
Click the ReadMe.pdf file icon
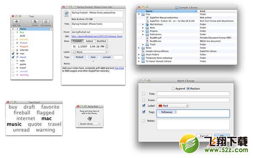[147, 38]
